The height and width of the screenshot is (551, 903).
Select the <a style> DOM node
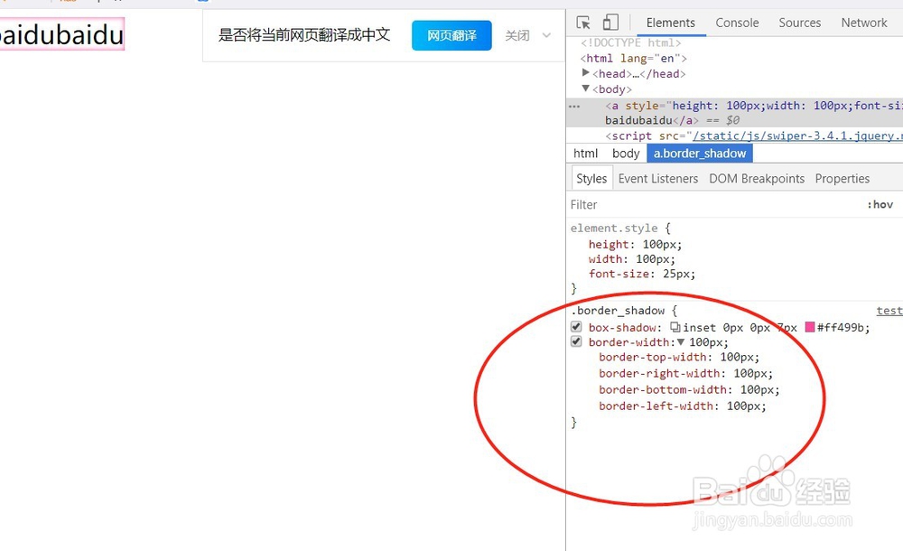pyautogui.click(x=735, y=113)
